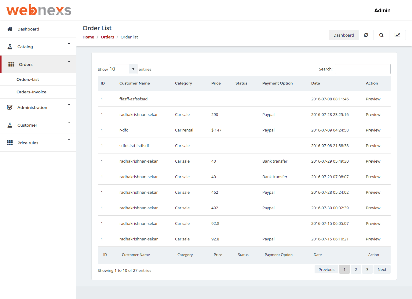Focus the Search input field
Screen dimensions: 412x299
pyautogui.click(x=363, y=69)
